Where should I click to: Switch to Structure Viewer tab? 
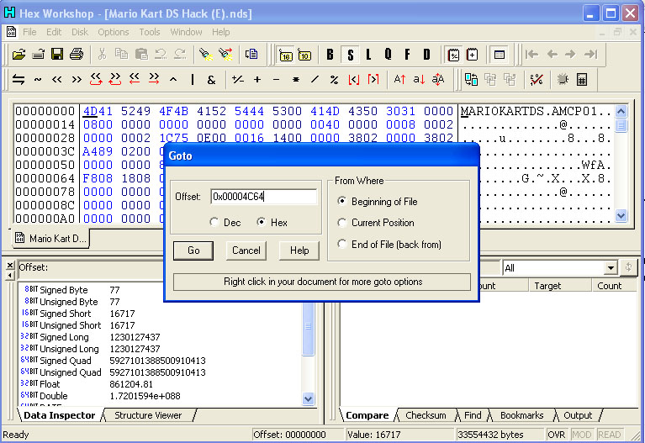[148, 415]
